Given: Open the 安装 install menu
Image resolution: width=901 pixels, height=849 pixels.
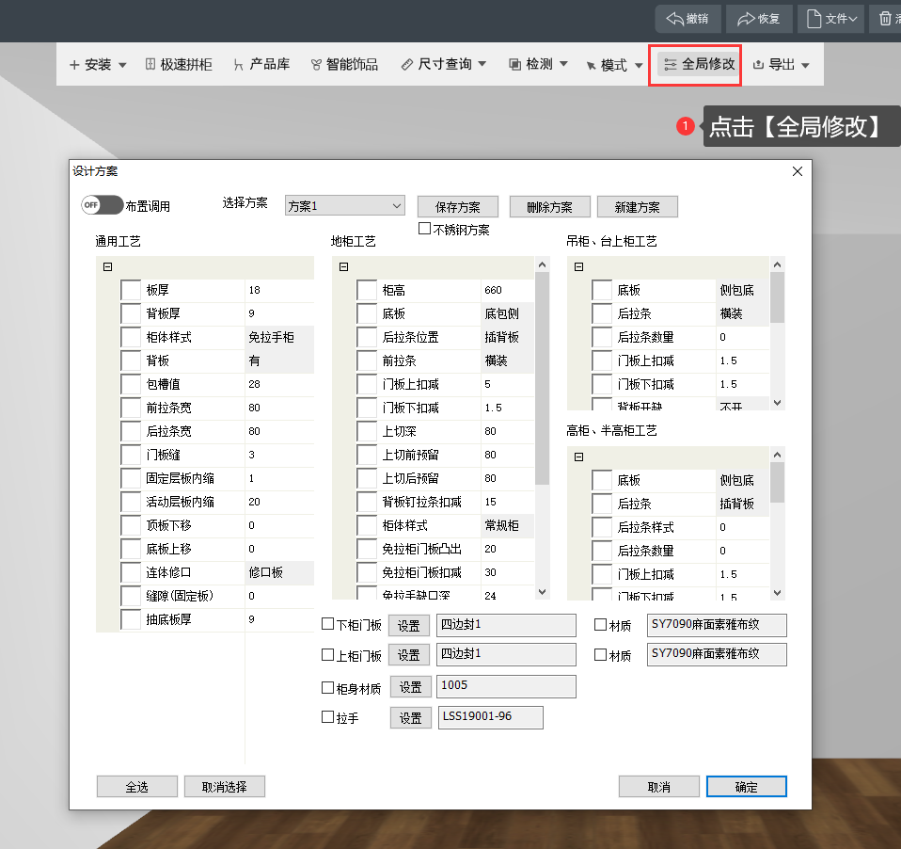Looking at the screenshot, I should point(97,64).
